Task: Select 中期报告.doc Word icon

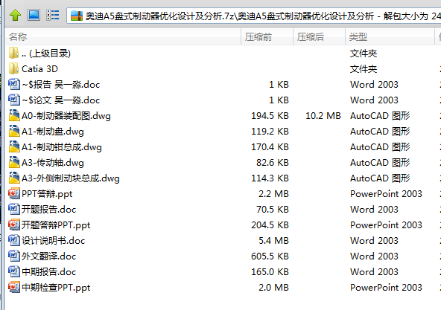Action: 13,271
